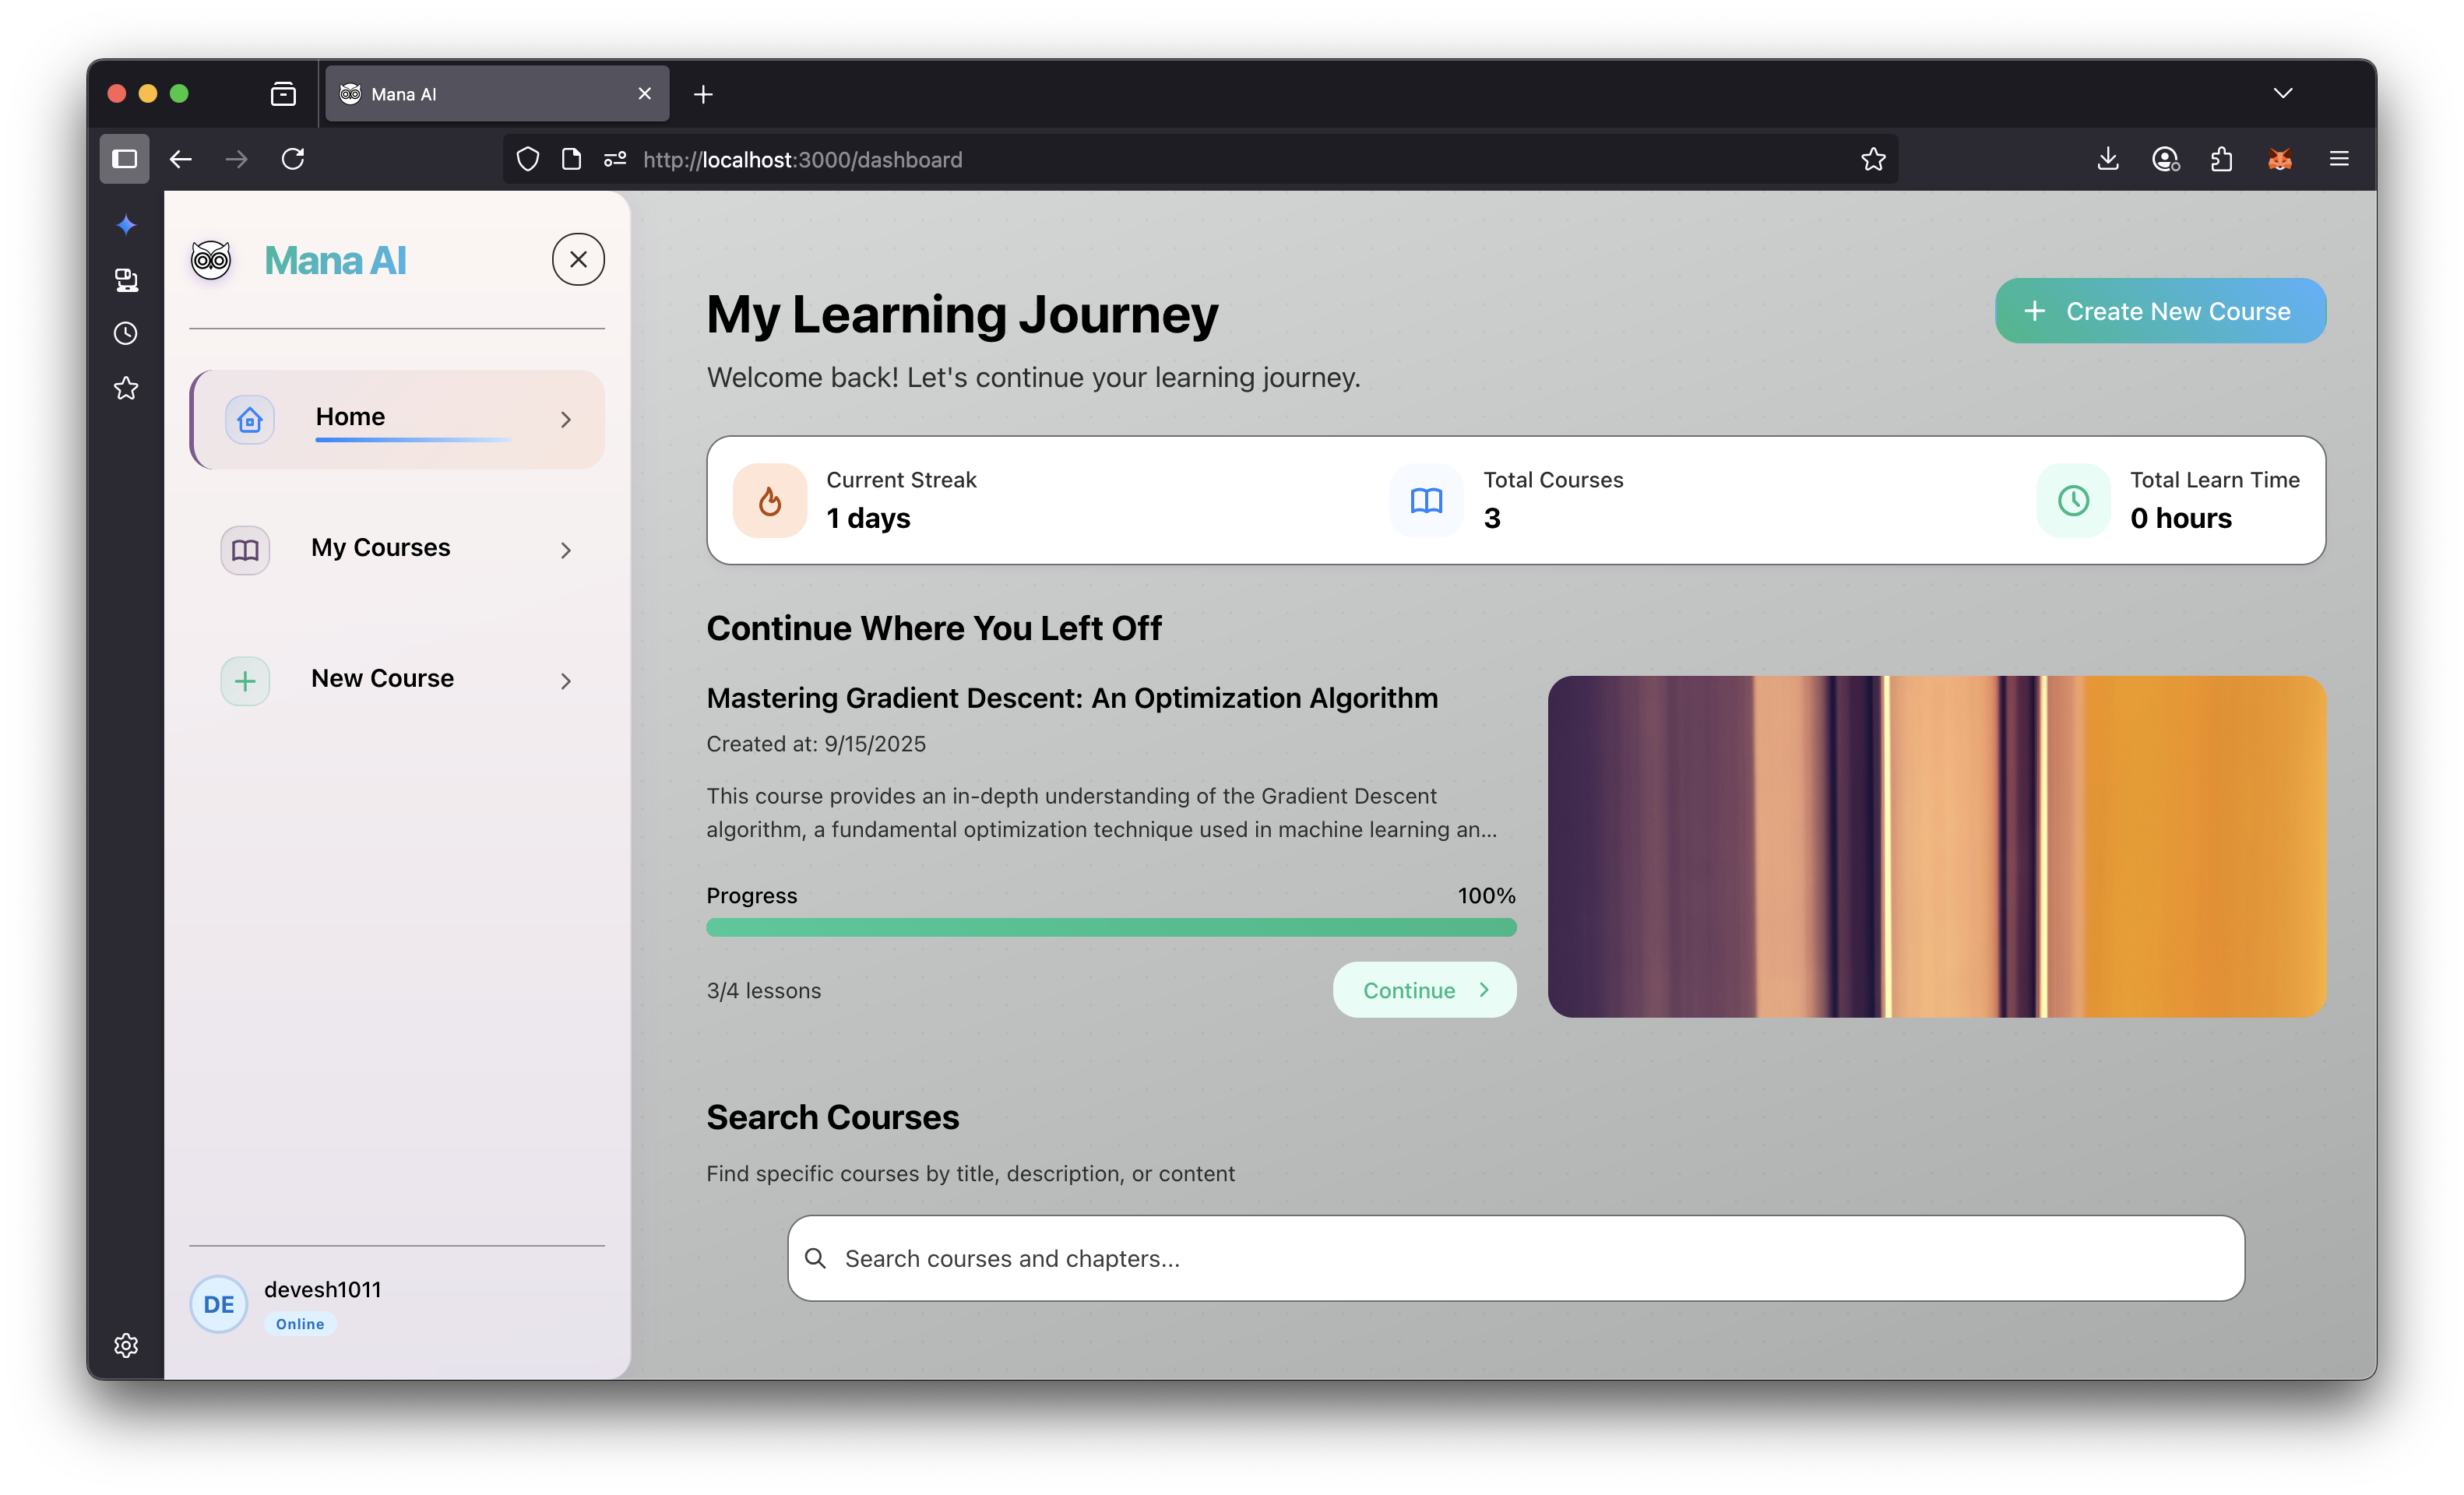Viewport: 2464px width, 1495px height.
Task: Open the list all tabs dropdown arrow
Action: 2282,93
